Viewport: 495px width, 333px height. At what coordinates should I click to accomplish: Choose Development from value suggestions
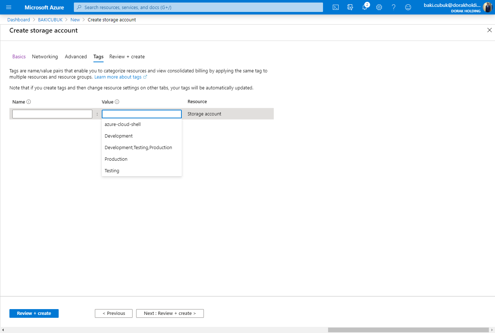coord(142,136)
